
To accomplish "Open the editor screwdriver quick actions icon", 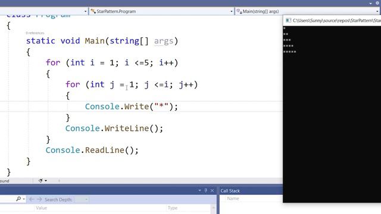I will coord(41,181).
